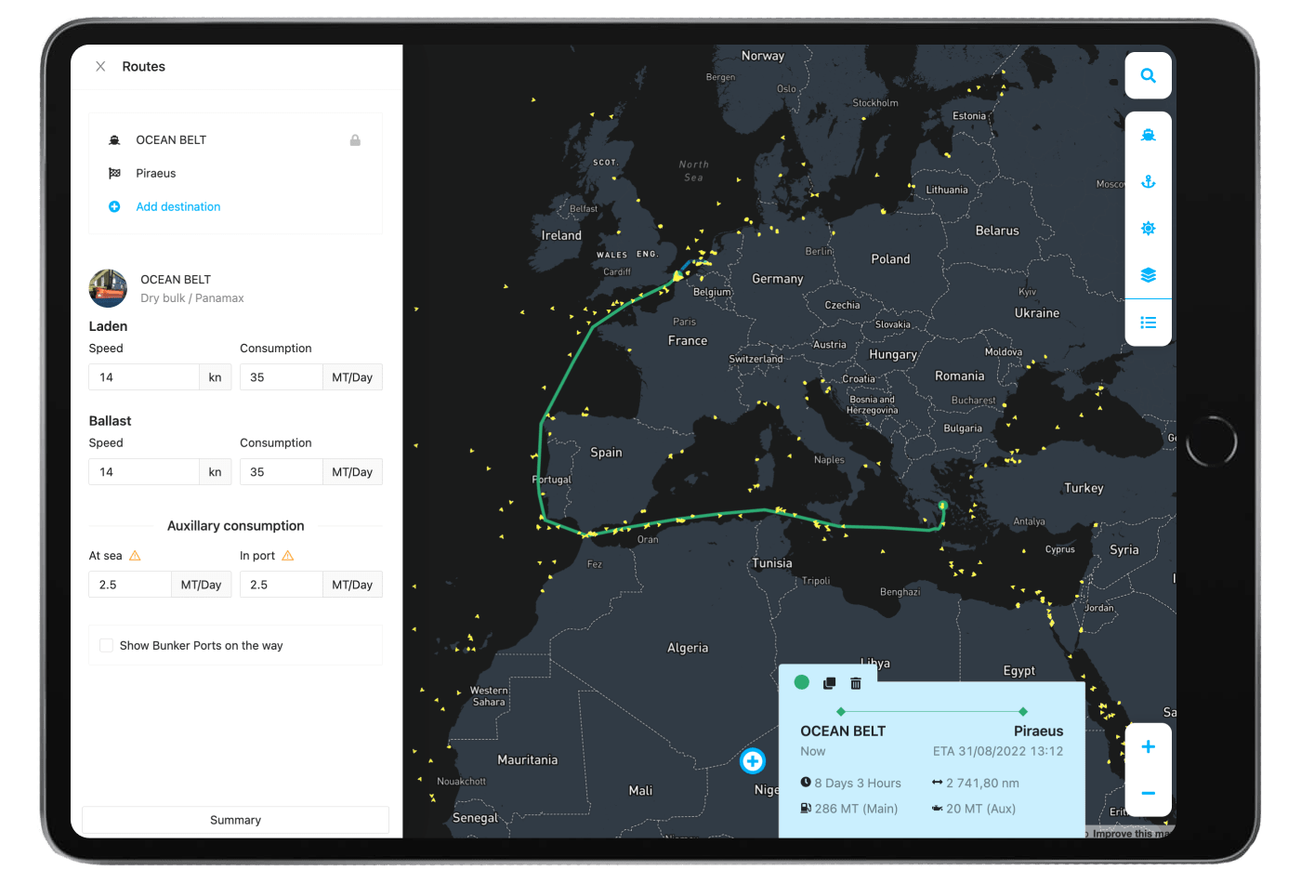The height and width of the screenshot is (883, 1301).
Task: Select the anchor ports icon
Action: [x=1148, y=182]
